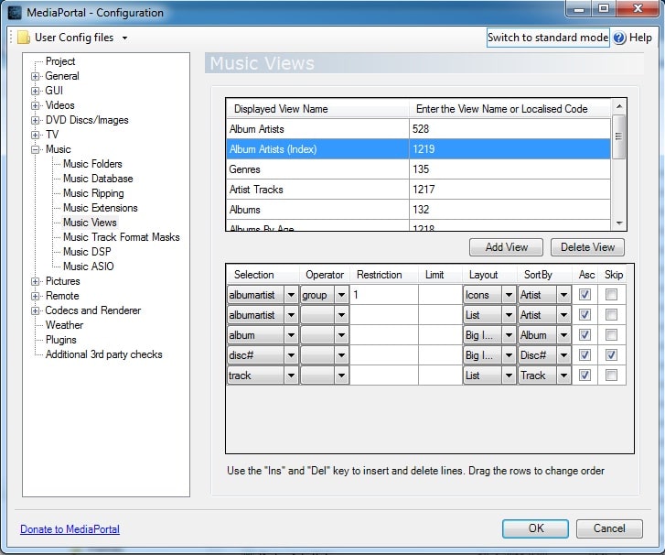
Task: Switch to standard mode
Action: (x=548, y=38)
